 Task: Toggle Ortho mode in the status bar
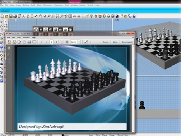pos(98,135)
